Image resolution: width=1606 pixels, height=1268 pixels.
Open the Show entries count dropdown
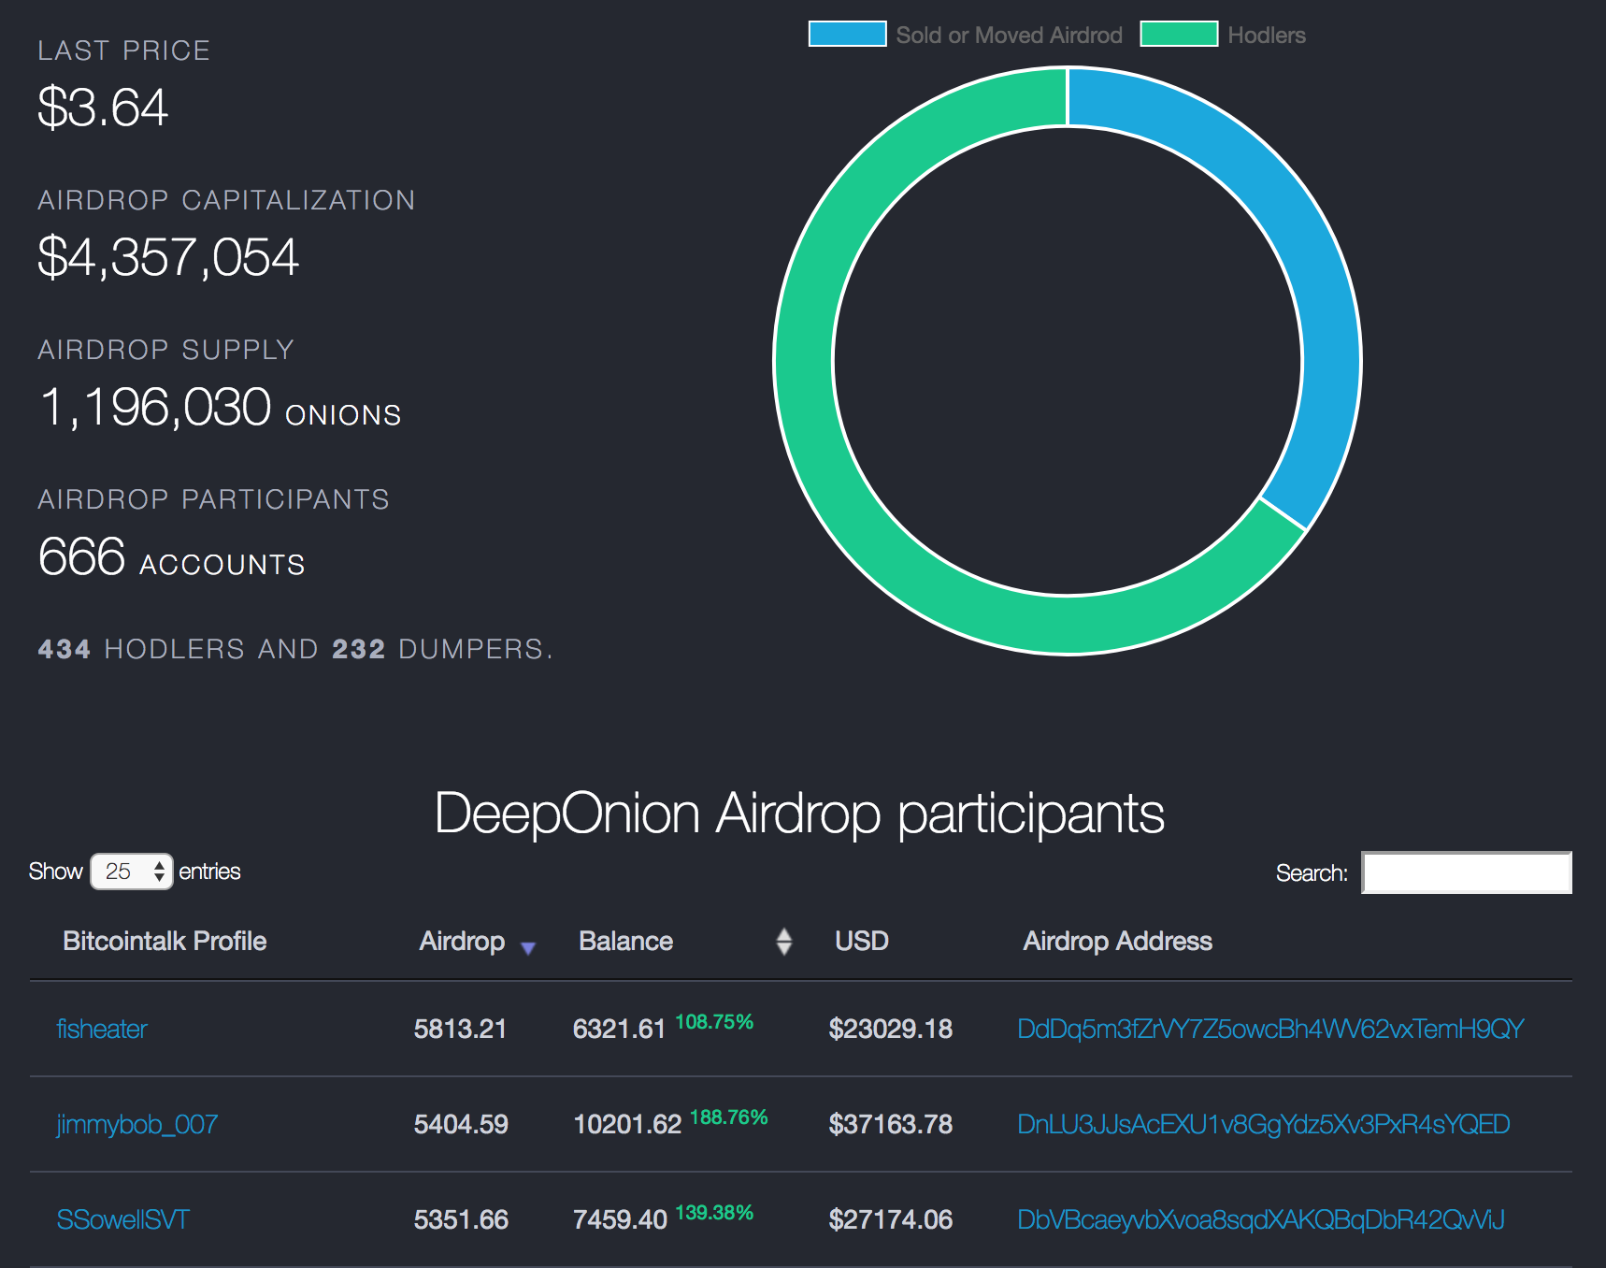pos(131,872)
